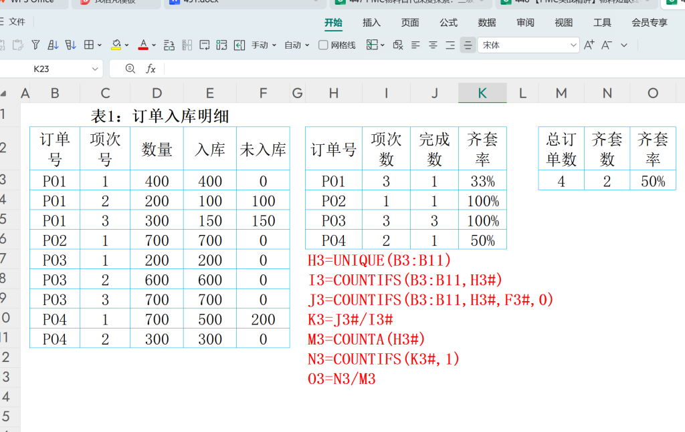Screen dimensions: 685x432
Task: Expand the toolbar overflow chevron after A-
Action: tap(624, 45)
